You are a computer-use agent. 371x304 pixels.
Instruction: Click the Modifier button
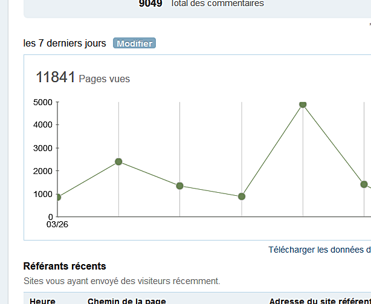tap(134, 44)
